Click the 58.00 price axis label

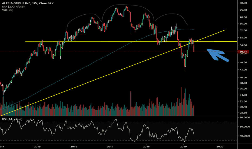(243, 38)
